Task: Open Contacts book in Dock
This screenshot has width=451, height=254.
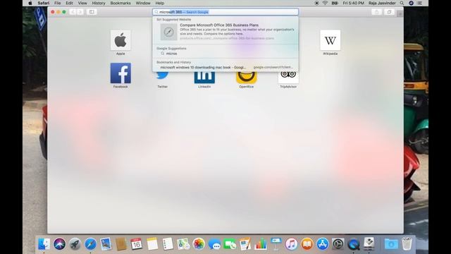Action: coord(121,244)
